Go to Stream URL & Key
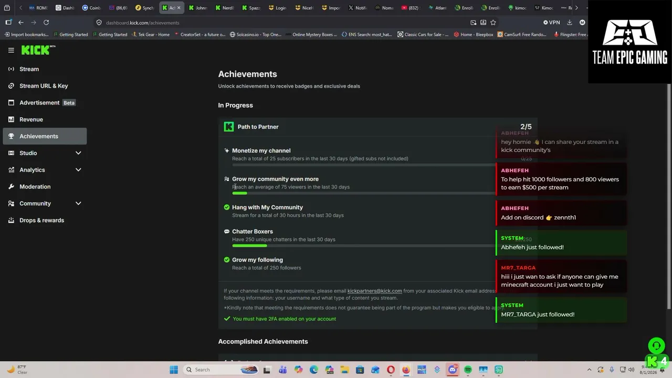 point(45,86)
